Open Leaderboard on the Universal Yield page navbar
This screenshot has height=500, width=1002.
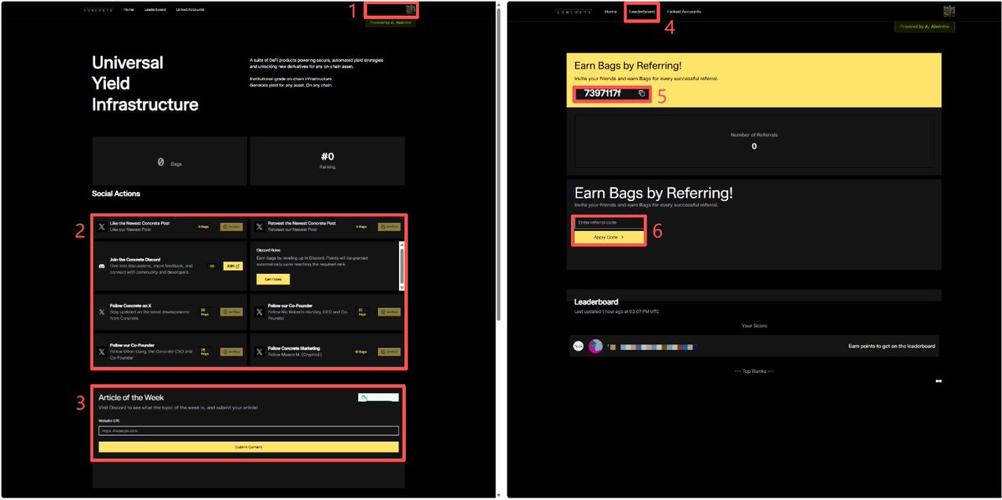pos(155,10)
